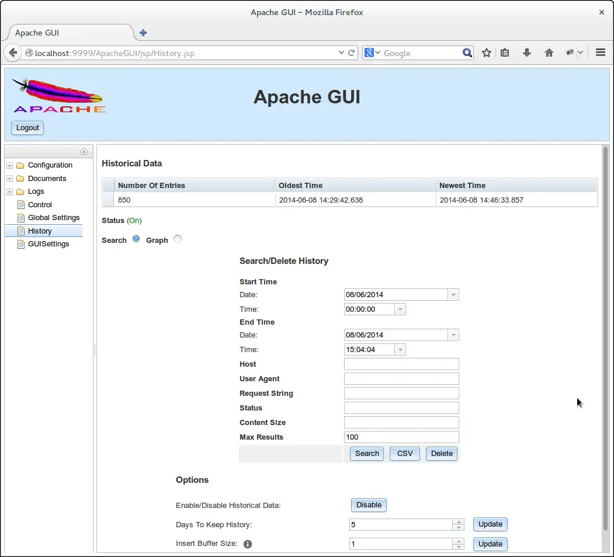This screenshot has width=614, height=557.
Task: Click the Apache feather logo
Action: (59, 96)
